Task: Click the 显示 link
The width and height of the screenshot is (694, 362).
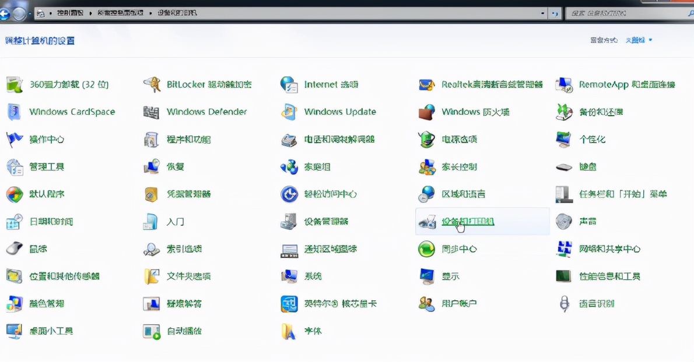Action: (451, 276)
